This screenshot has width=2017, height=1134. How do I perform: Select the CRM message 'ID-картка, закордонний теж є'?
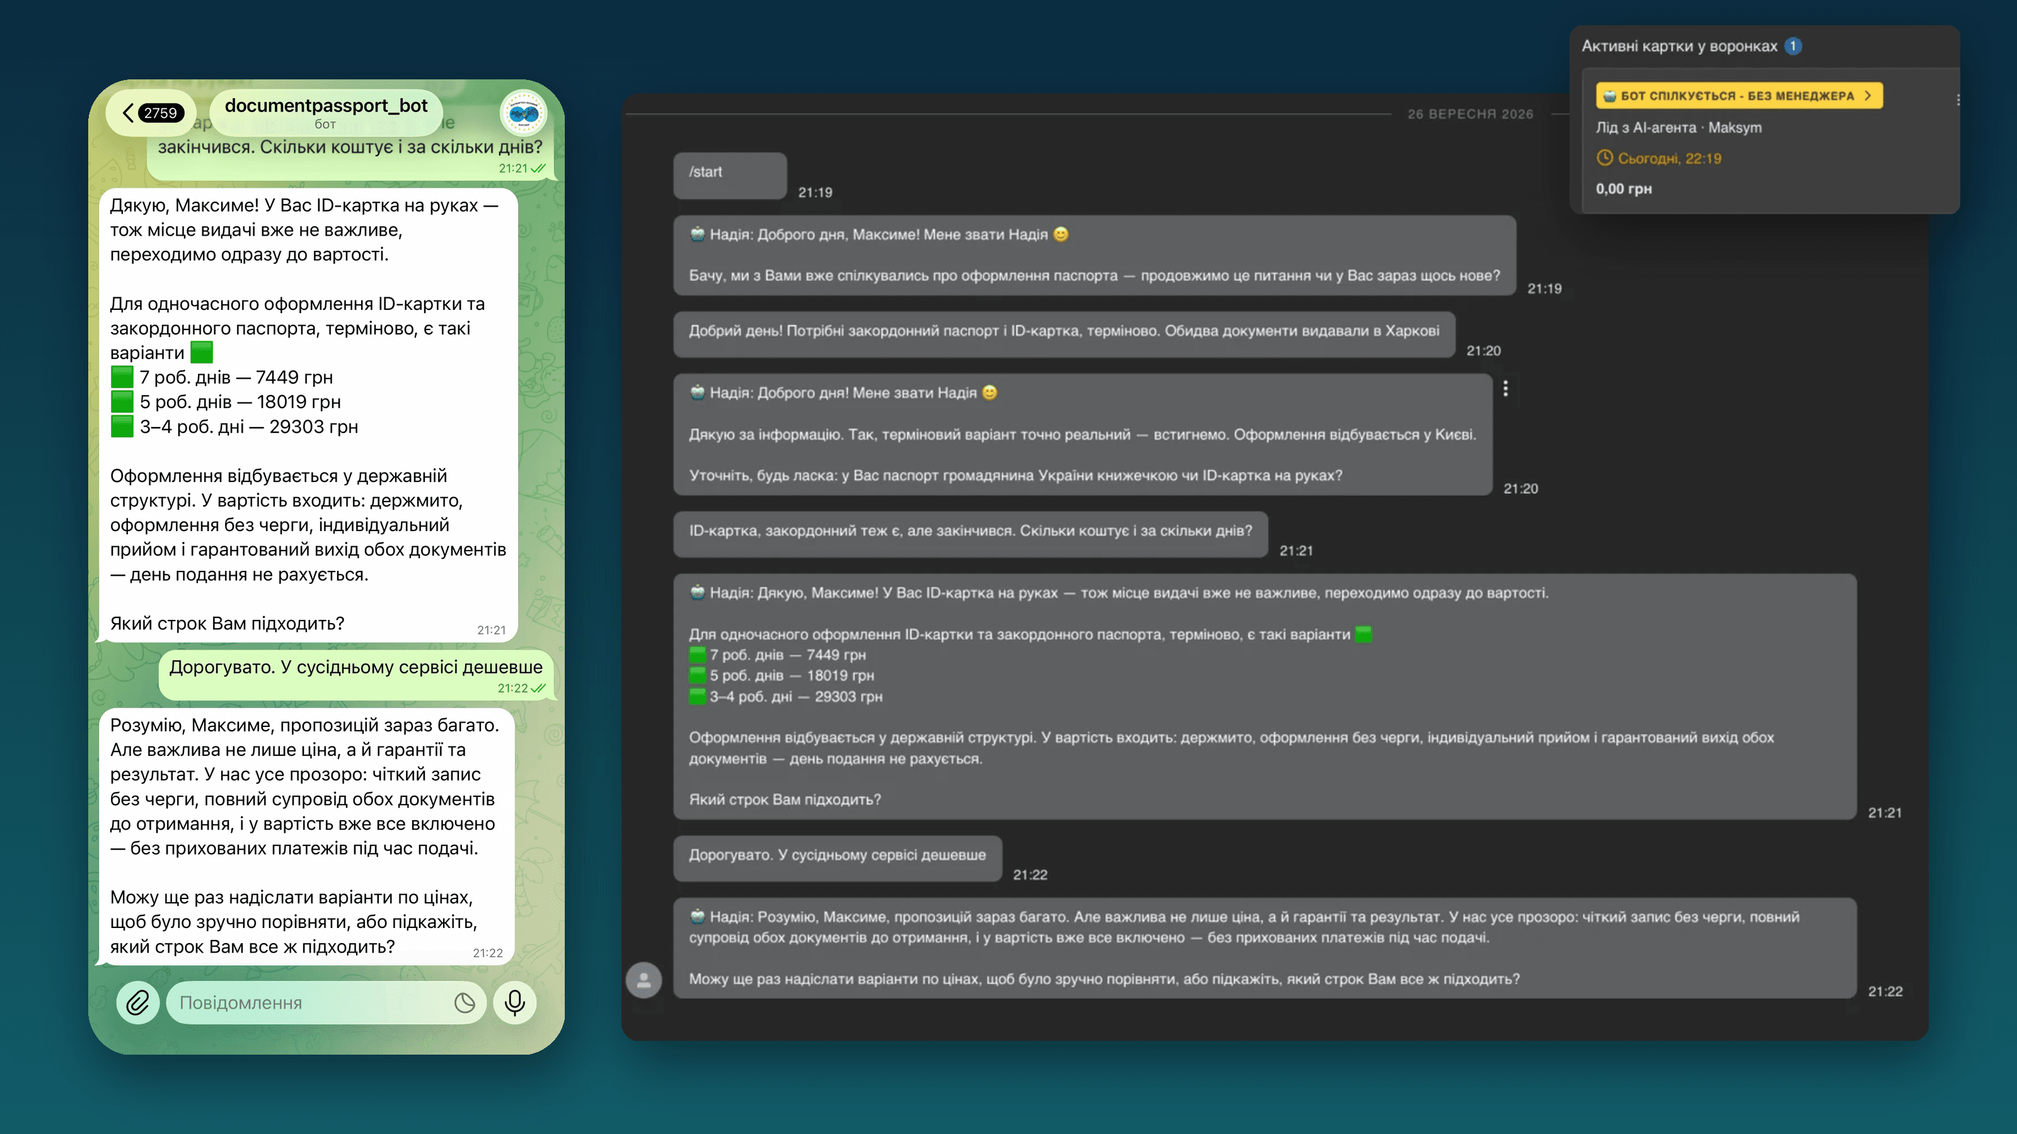[970, 534]
